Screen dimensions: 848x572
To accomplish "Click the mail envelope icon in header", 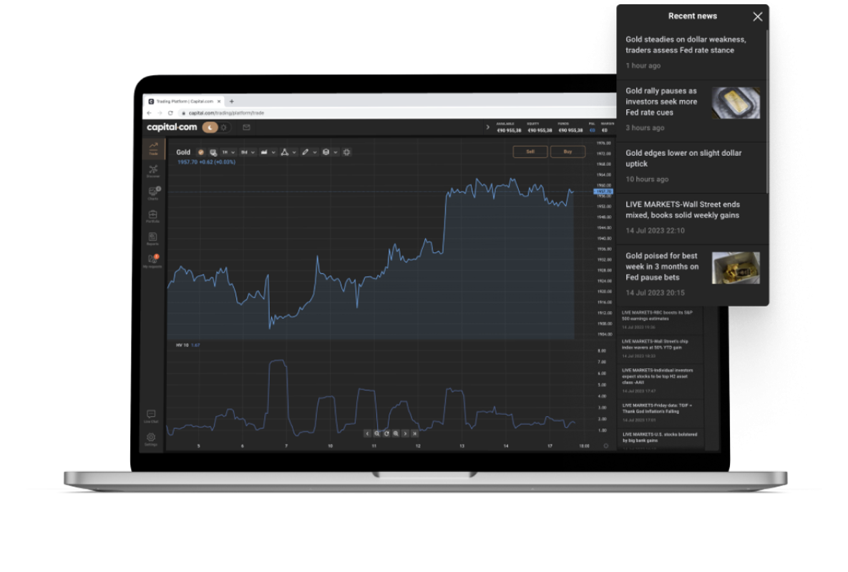I will 246,127.
